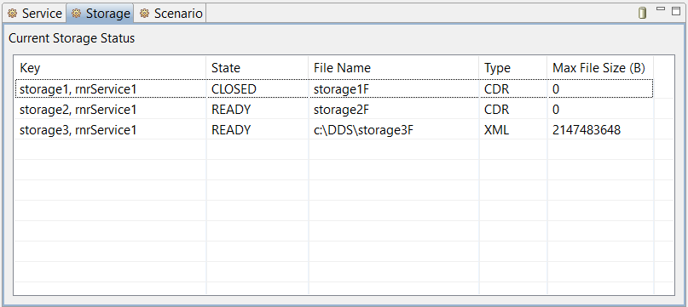
Task: Select row storage3, rnrService1
Action: click(334, 129)
